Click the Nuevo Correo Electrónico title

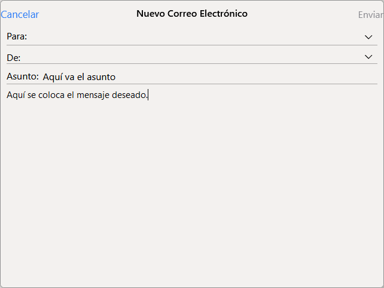(x=191, y=13)
